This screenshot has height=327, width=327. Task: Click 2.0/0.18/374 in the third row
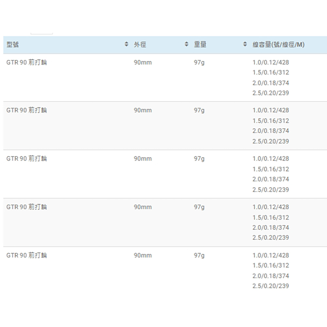[x=271, y=179]
